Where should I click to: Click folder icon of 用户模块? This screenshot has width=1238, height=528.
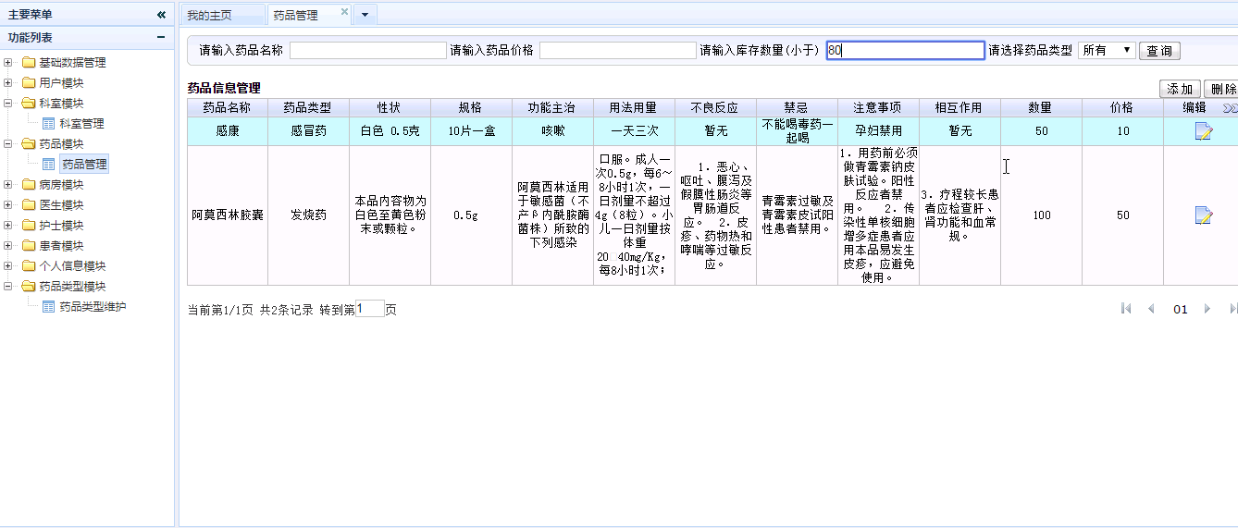click(x=28, y=83)
